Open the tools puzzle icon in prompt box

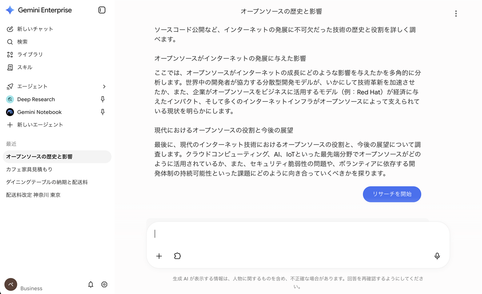(177, 256)
